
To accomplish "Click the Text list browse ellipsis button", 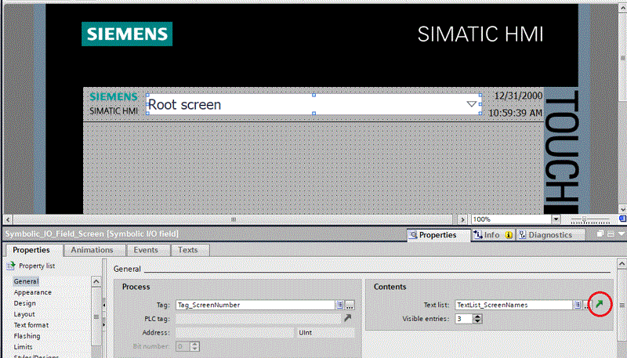I will click(x=585, y=305).
